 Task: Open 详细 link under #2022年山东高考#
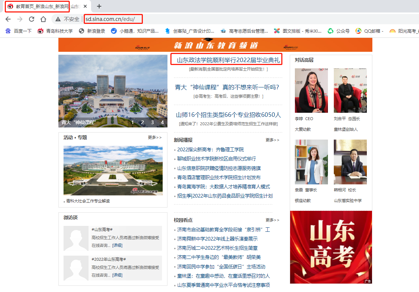(x=117, y=275)
